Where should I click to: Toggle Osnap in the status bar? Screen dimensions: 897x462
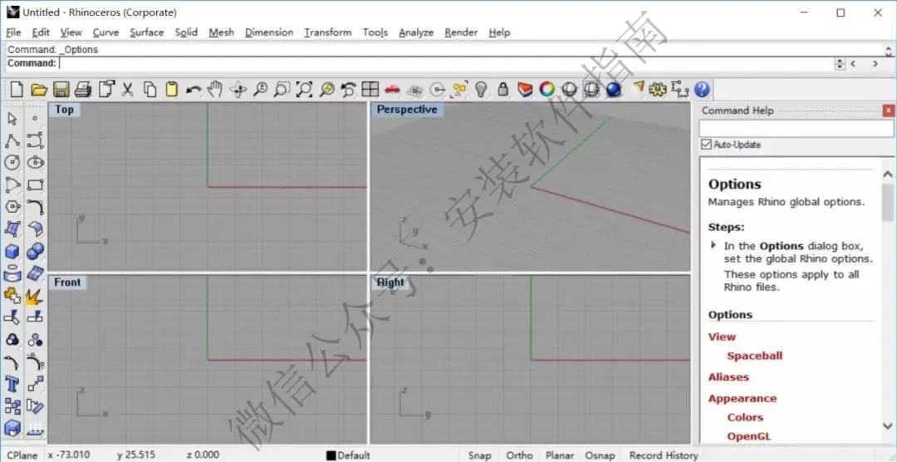click(600, 455)
